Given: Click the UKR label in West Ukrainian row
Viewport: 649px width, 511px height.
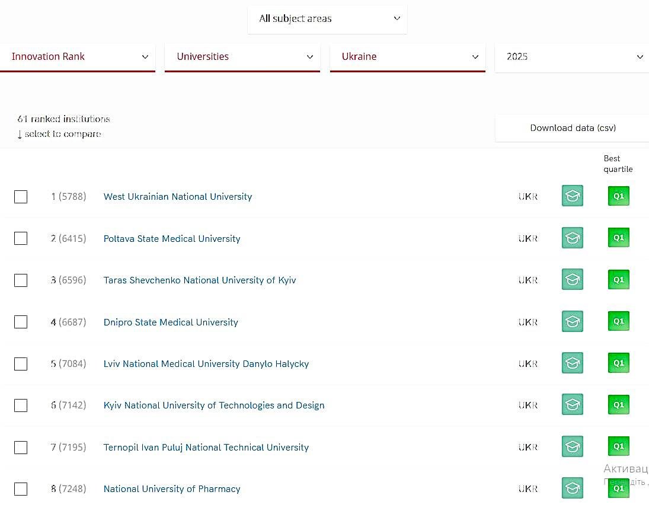Looking at the screenshot, I should (x=528, y=197).
